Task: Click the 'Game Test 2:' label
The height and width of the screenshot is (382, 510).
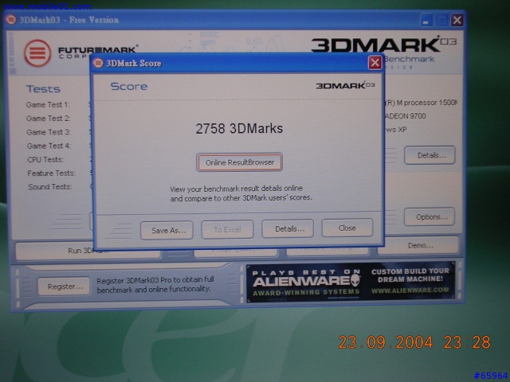Action: 48,119
